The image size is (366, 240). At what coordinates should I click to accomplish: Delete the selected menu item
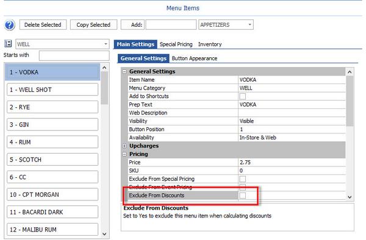click(x=43, y=25)
